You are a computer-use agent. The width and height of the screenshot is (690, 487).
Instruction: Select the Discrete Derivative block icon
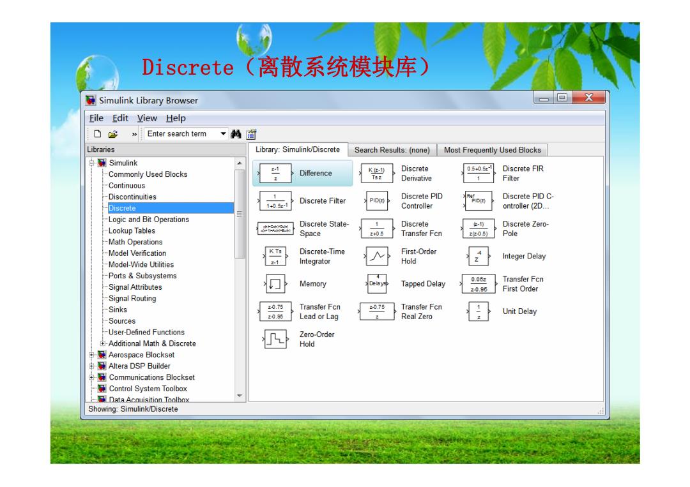click(376, 173)
